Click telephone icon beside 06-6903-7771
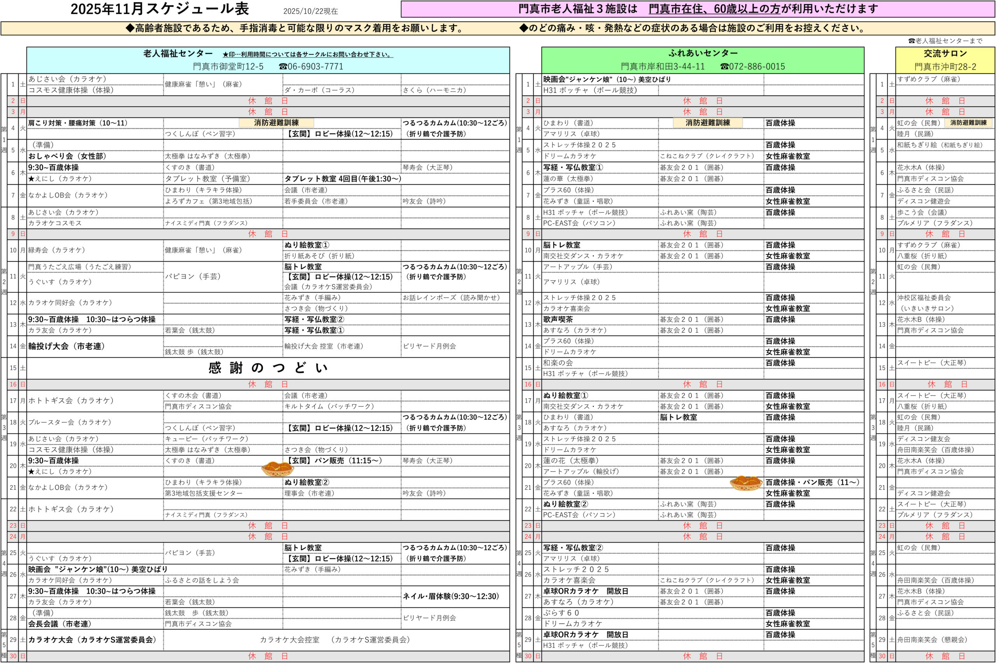 click(283, 67)
